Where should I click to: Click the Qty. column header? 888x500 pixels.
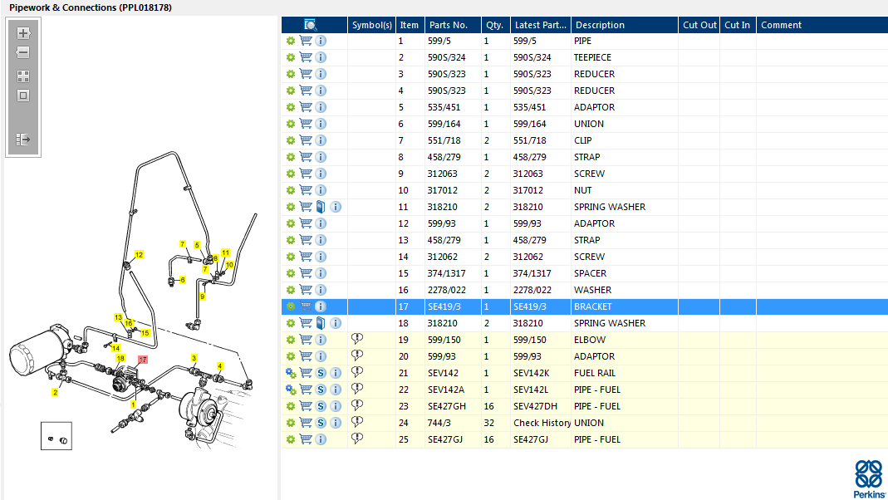click(494, 25)
